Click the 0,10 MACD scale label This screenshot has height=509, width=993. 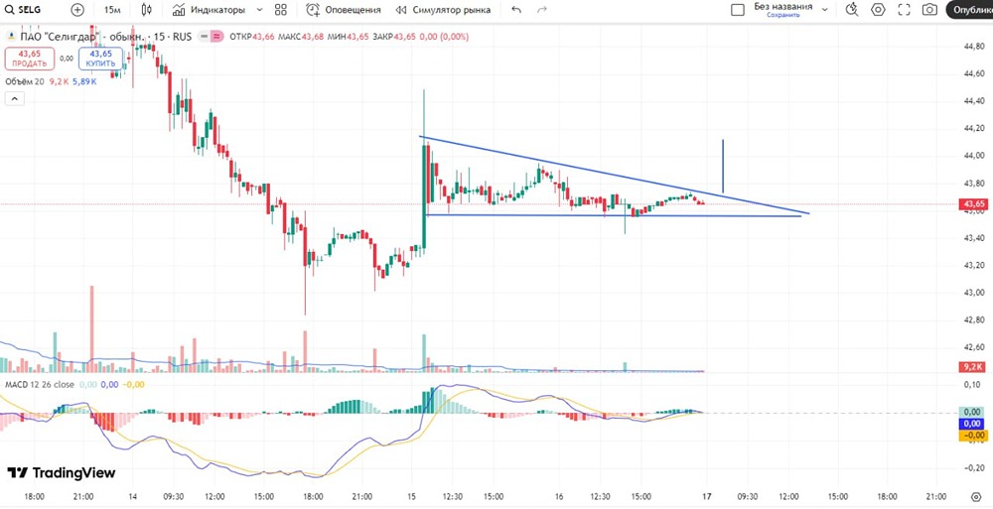(973, 385)
